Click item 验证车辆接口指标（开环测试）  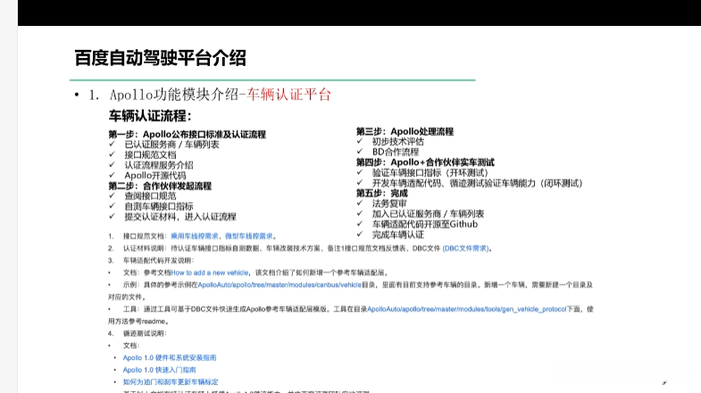click(430, 172)
